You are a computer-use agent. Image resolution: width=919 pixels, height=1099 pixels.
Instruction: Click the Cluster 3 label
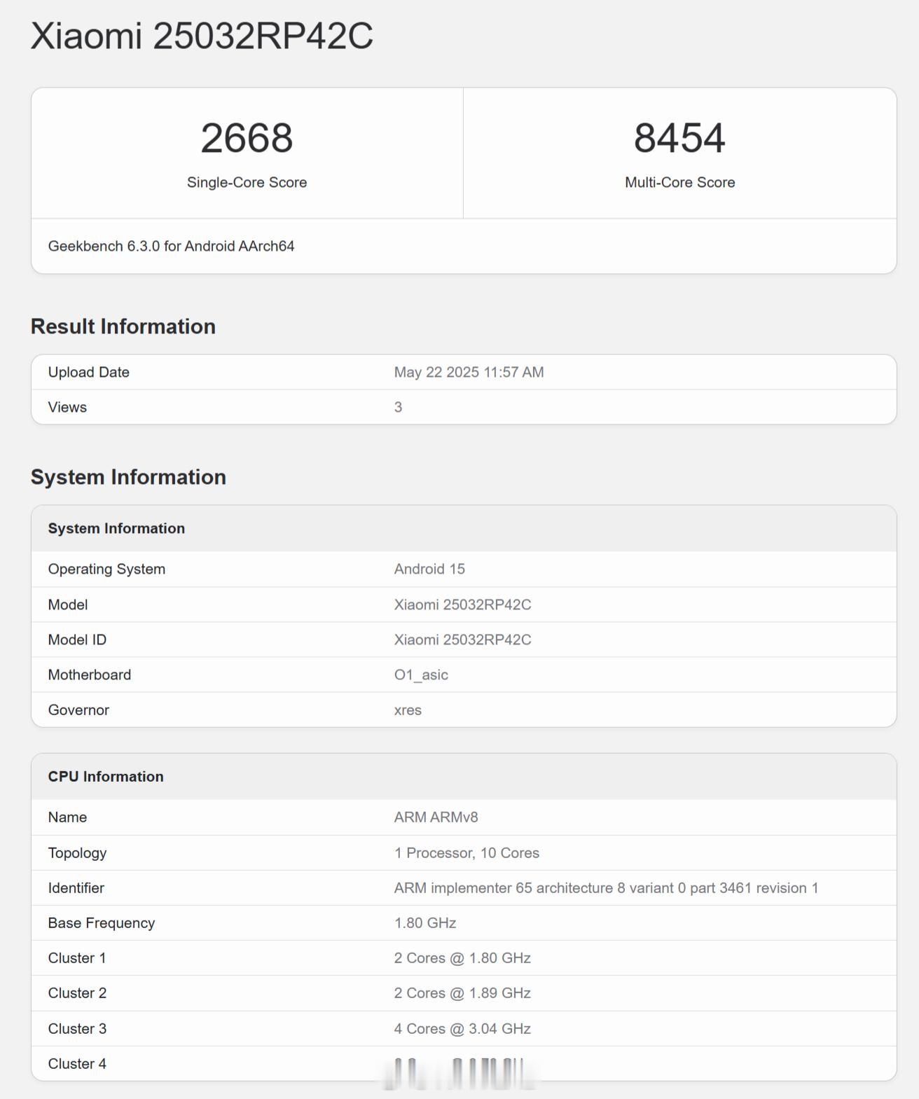77,1028
